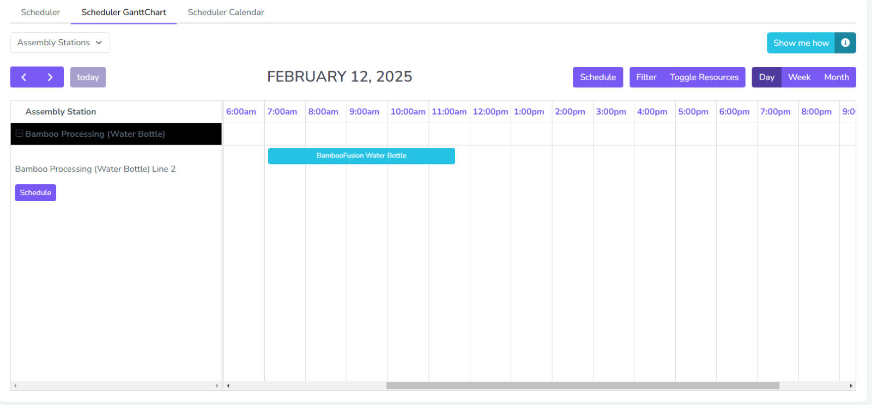
Task: Select the Scheduler GanttChart tab
Action: point(124,12)
